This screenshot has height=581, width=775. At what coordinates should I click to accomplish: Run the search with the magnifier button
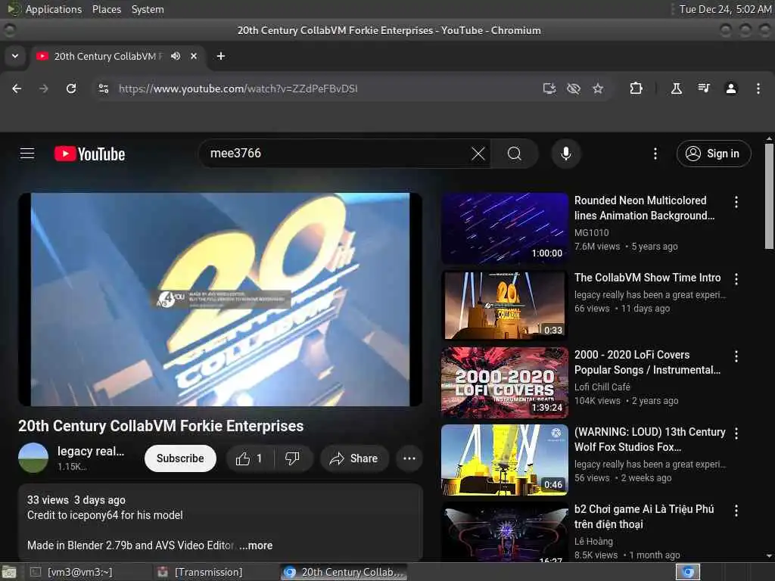(x=514, y=154)
